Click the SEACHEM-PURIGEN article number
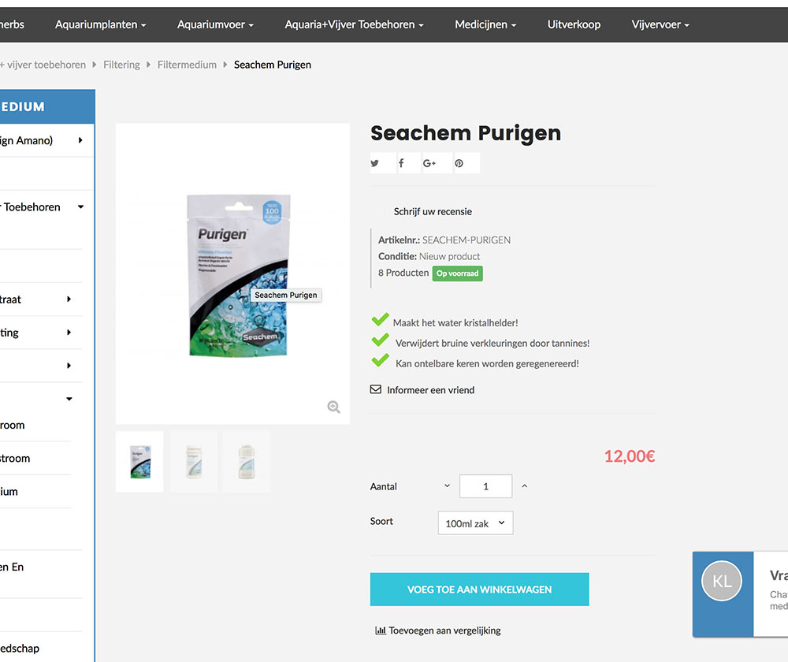 (466, 240)
